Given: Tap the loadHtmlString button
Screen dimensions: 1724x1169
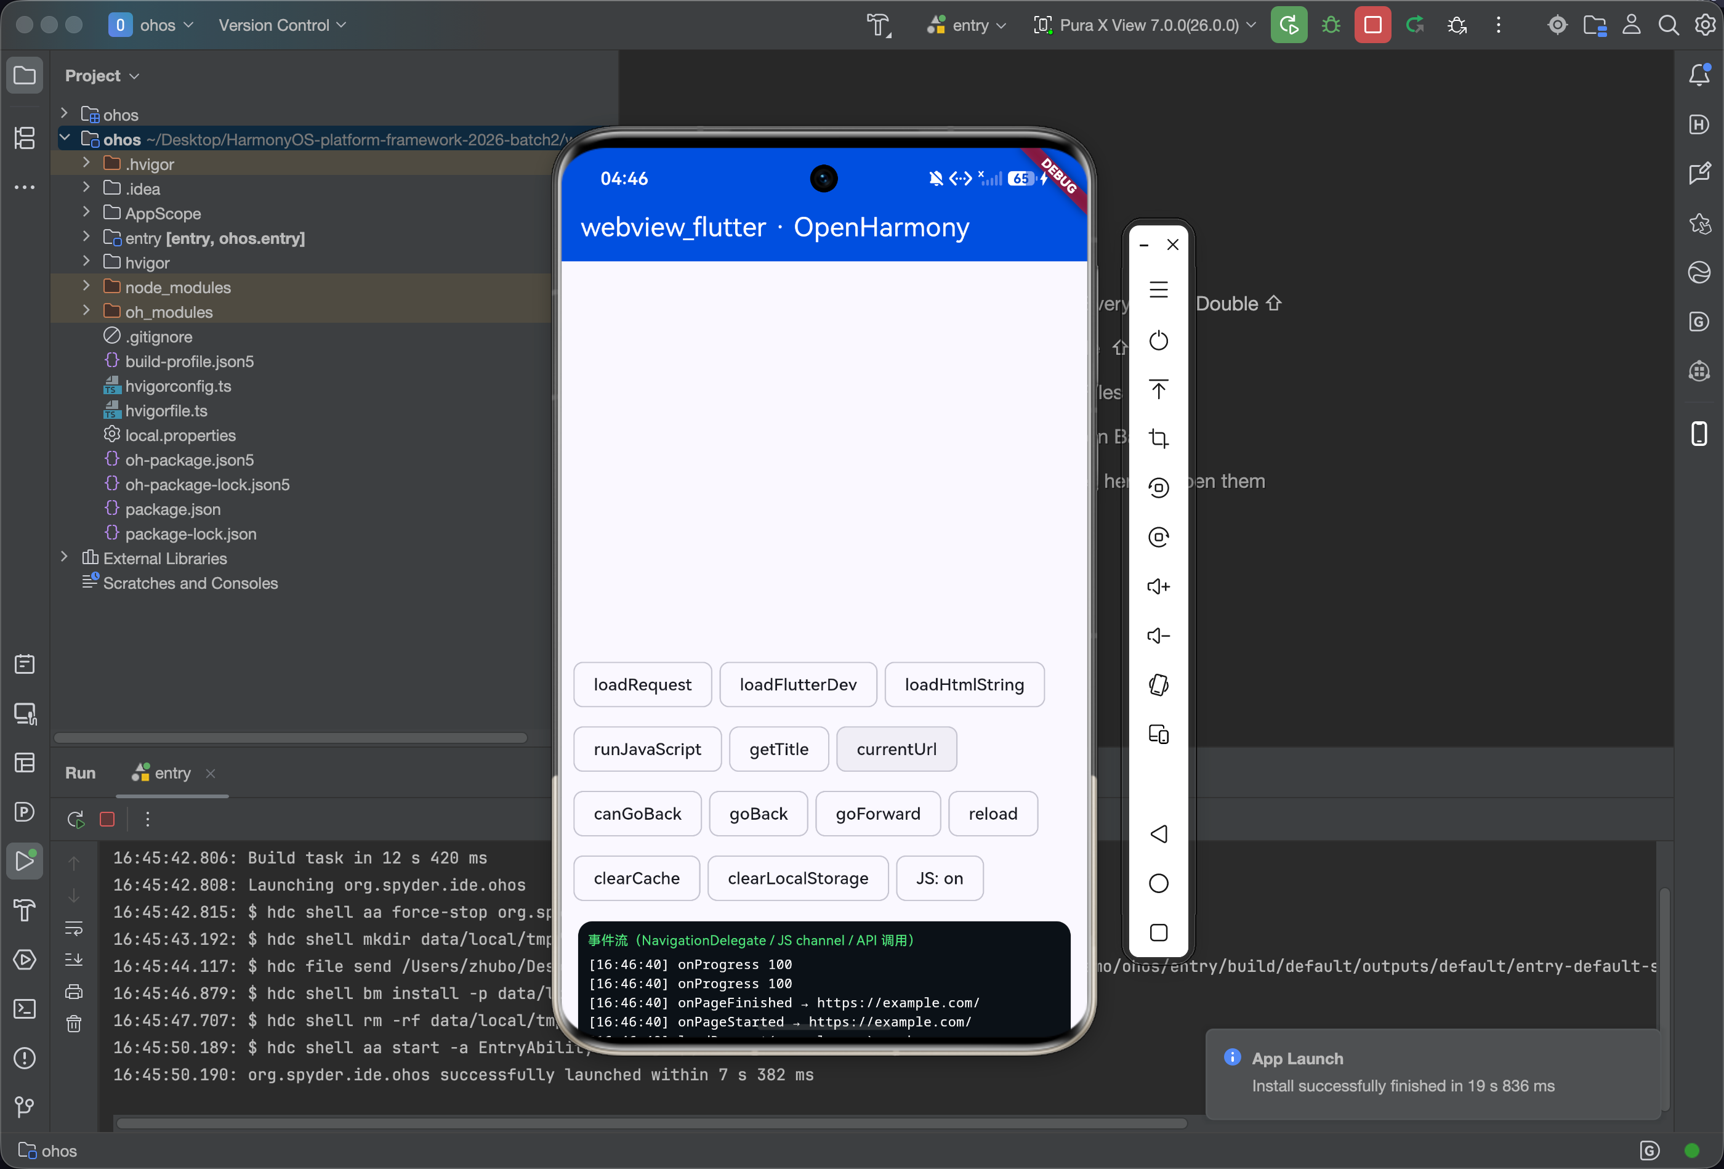Looking at the screenshot, I should coord(964,685).
